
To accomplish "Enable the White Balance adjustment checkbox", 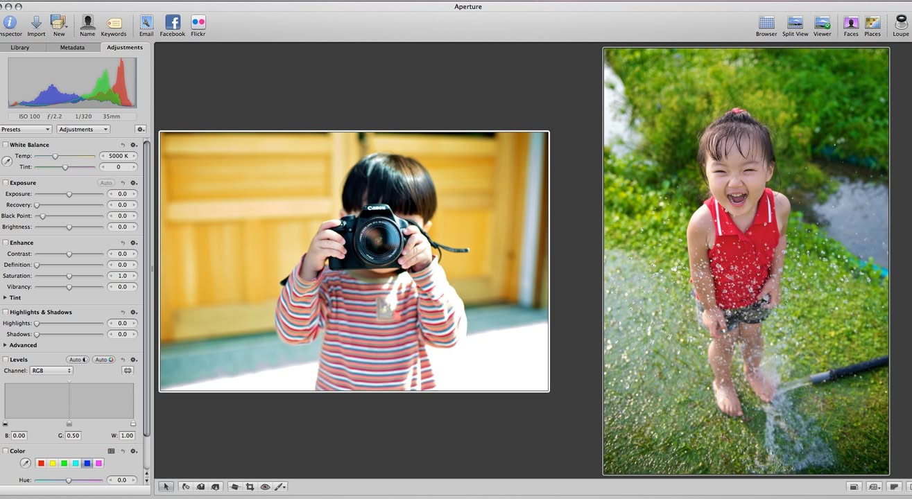I will [x=6, y=145].
